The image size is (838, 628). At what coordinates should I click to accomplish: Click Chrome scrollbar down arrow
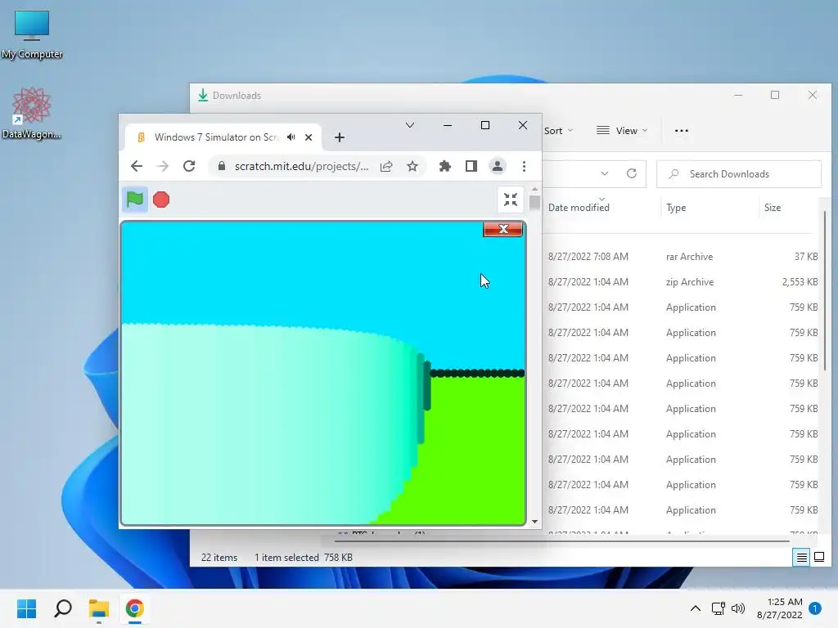click(534, 522)
